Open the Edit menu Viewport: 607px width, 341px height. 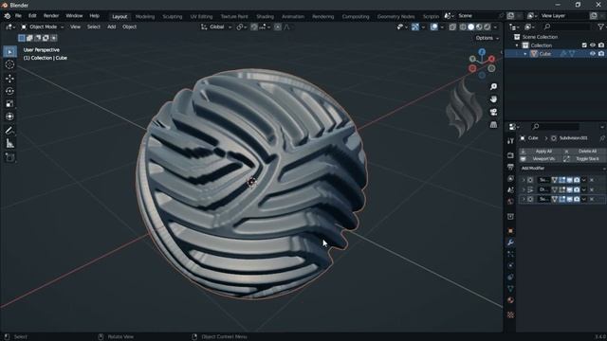pyautogui.click(x=32, y=16)
